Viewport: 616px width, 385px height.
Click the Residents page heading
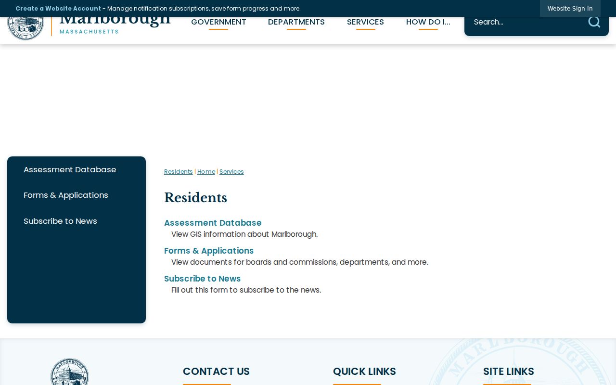click(195, 198)
